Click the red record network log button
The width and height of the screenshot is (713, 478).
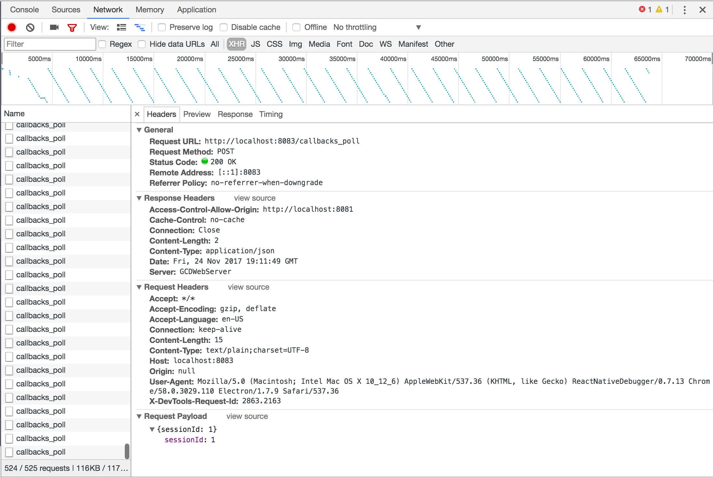point(12,27)
